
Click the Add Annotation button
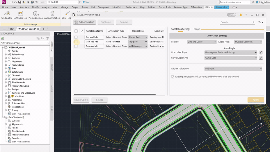tap(84, 22)
